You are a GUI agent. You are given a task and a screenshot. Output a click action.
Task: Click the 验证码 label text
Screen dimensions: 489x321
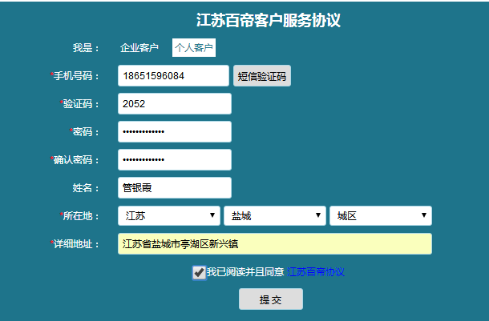pos(81,104)
